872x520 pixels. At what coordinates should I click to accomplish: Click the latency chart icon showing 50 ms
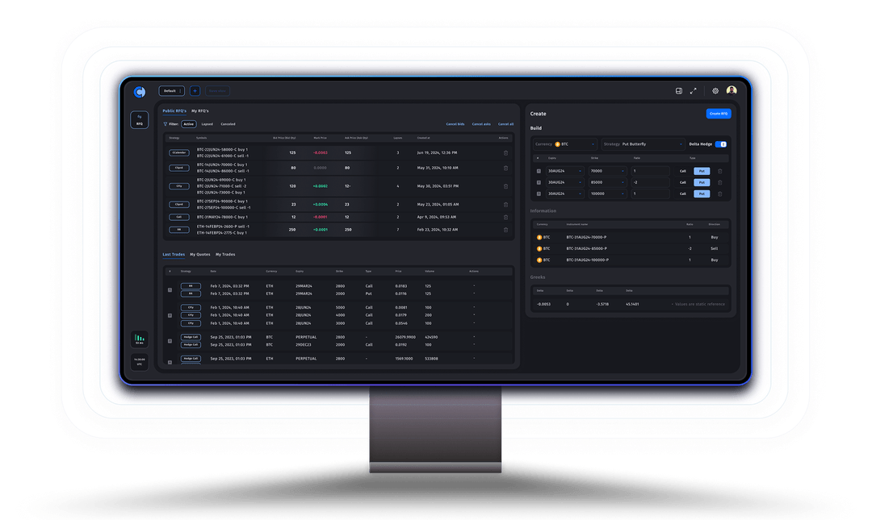click(x=140, y=339)
